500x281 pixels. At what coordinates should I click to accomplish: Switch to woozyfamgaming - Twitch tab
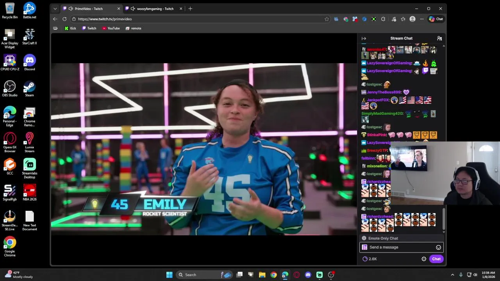(155, 9)
